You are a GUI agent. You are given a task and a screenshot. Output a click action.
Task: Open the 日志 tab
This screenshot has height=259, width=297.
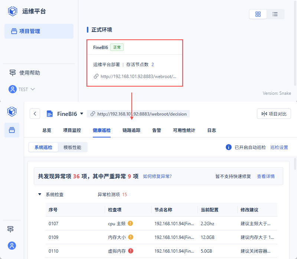click(x=212, y=130)
